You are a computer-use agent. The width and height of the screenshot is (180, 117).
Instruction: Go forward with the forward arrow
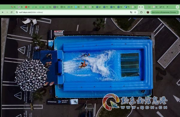[7, 12]
